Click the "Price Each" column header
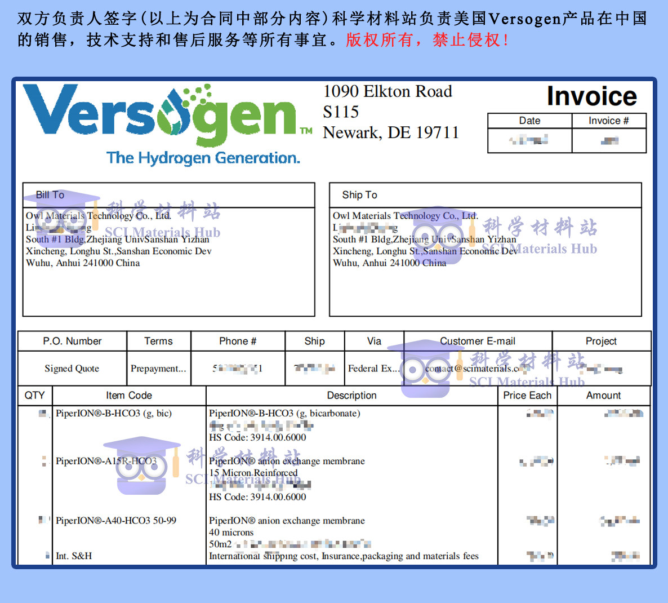 [527, 396]
